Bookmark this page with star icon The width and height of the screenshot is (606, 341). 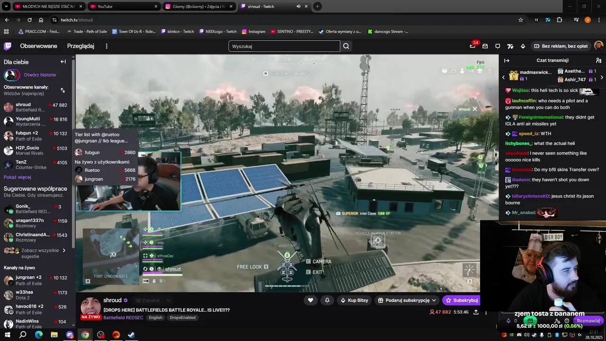coord(521,20)
